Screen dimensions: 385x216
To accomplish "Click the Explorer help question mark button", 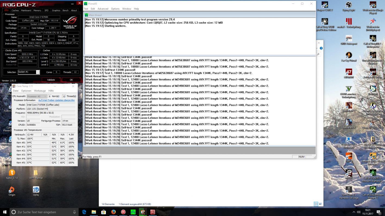I will (x=321, y=48).
